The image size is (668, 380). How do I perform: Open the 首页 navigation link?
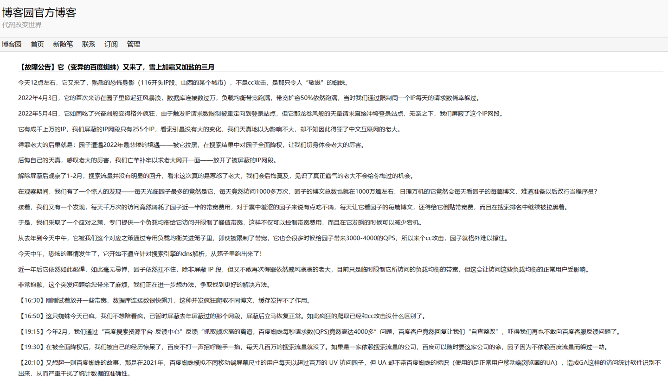pos(37,44)
